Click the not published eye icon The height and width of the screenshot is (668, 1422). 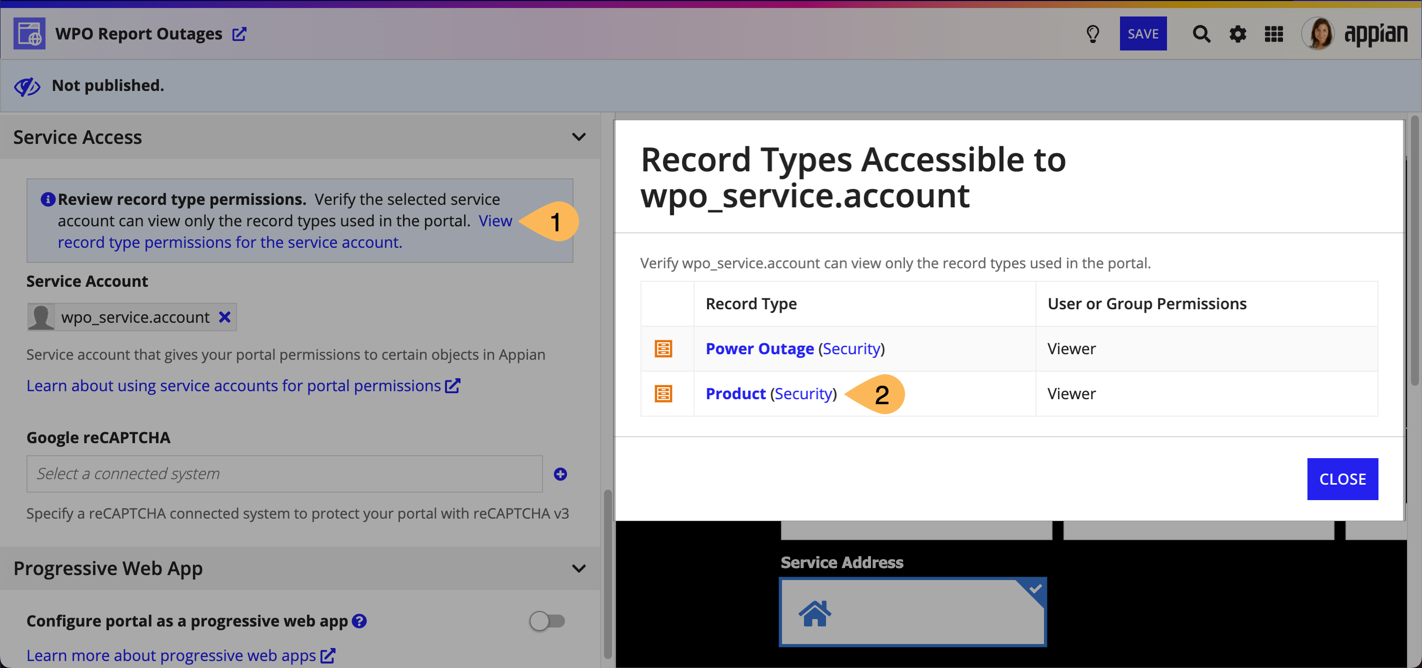[x=27, y=86]
